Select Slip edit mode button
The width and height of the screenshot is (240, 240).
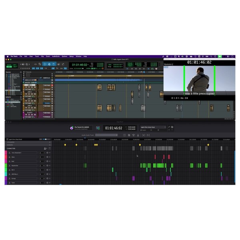(x=9, y=67)
